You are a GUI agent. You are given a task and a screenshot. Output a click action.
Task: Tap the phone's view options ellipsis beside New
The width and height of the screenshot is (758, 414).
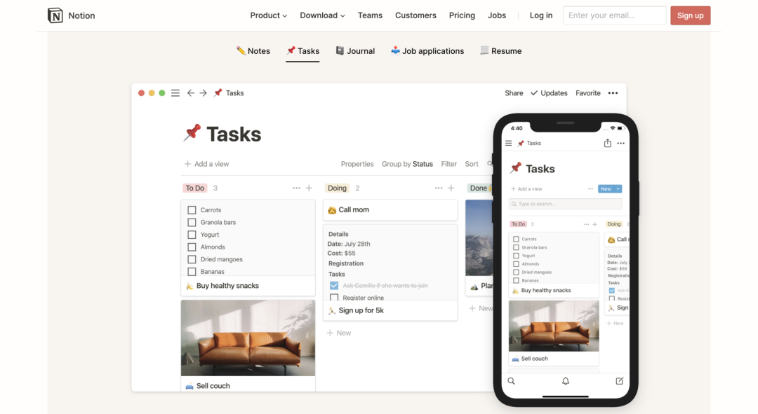591,189
